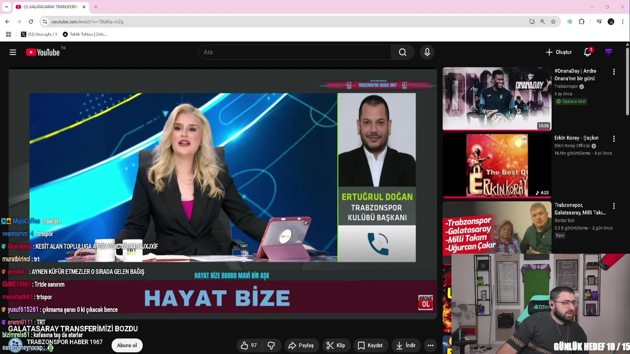630x354 pixels.
Task: Bookmark this page with the star icon
Action: (x=553, y=22)
